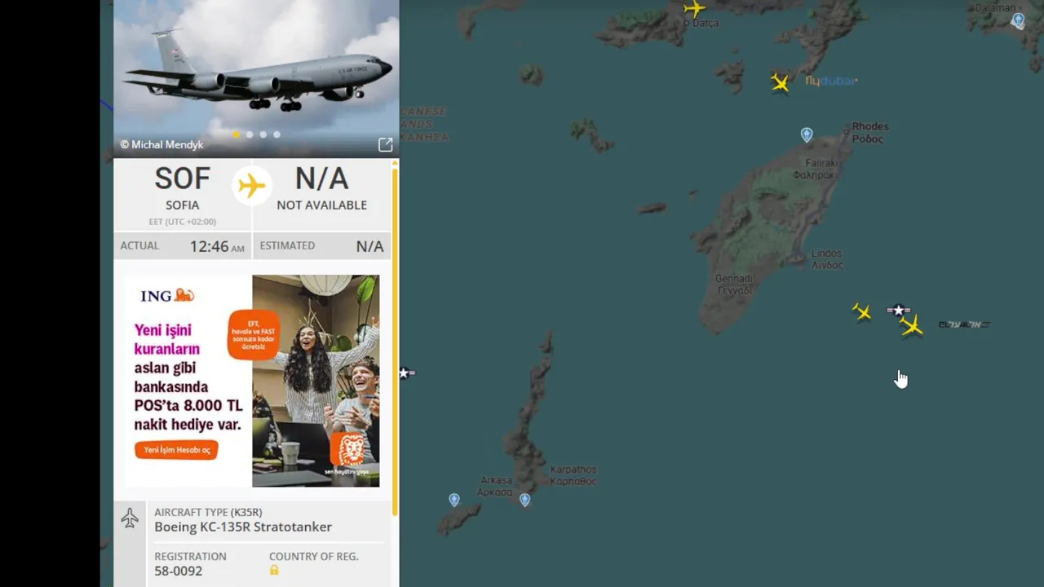Select the fourth photo carousel dot
The width and height of the screenshot is (1044, 587).
click(276, 135)
